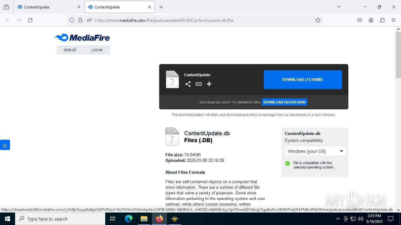Click the page vertical scrollbar thumb

coord(398,55)
